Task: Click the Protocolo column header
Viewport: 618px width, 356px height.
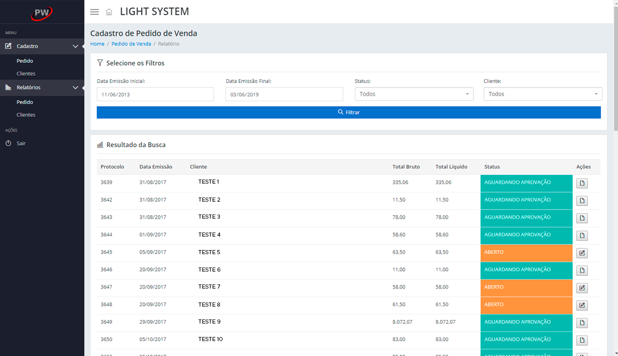Action: coord(112,167)
